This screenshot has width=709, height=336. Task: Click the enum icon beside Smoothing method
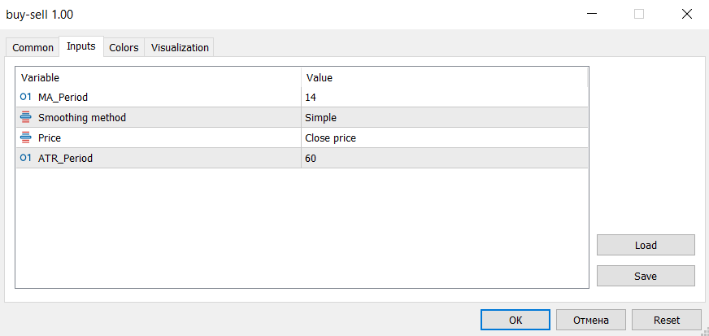click(x=25, y=117)
